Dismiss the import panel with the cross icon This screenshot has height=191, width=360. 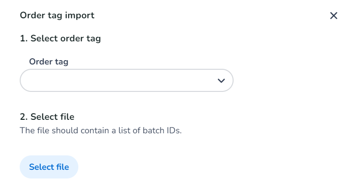(334, 15)
